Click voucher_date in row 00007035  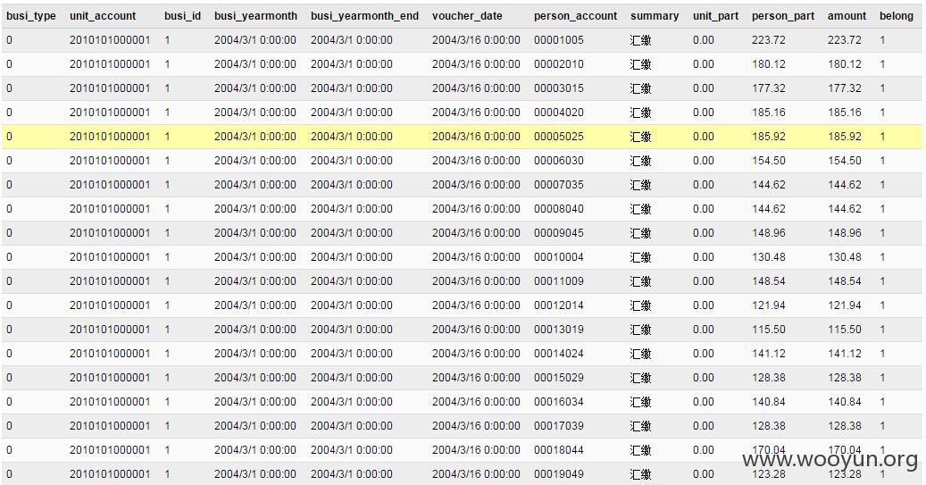click(x=476, y=185)
